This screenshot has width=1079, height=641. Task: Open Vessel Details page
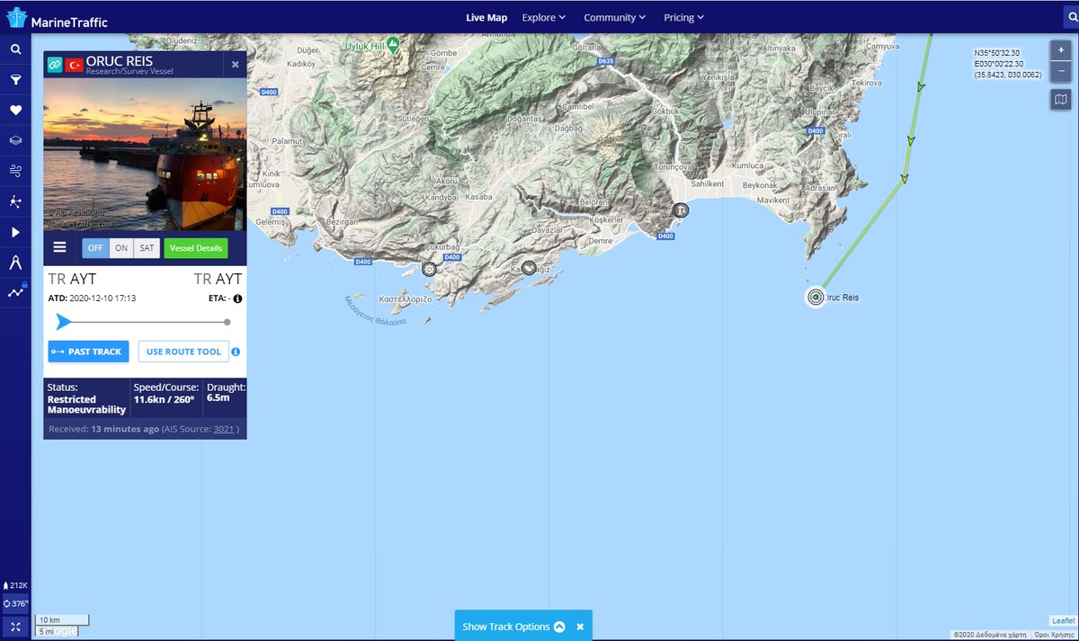pyautogui.click(x=196, y=248)
